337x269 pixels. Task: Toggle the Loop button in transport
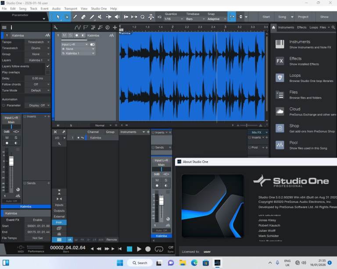point(159,249)
